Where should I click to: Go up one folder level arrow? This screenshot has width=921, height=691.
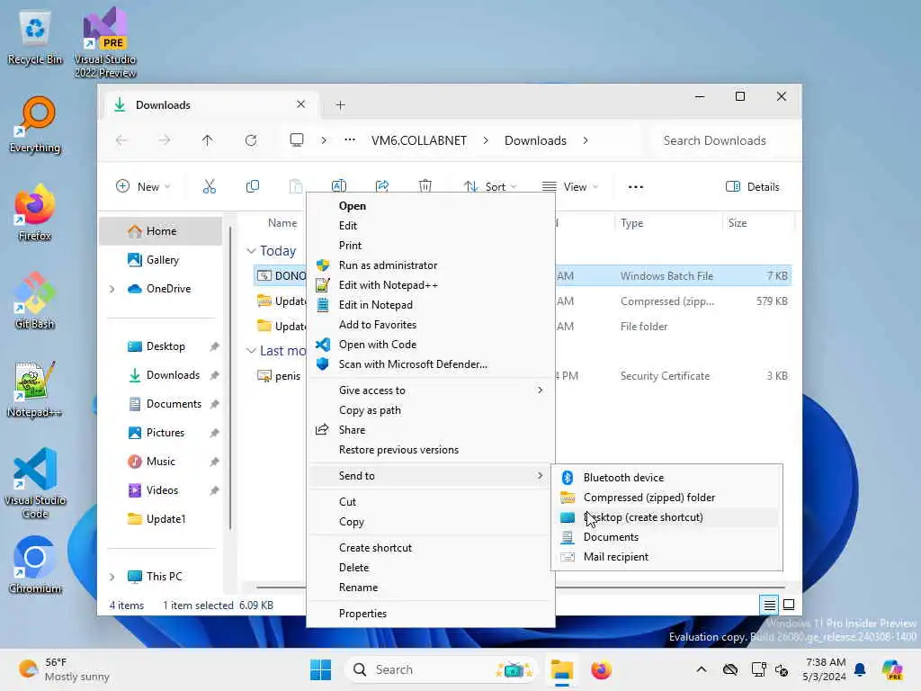[208, 140]
